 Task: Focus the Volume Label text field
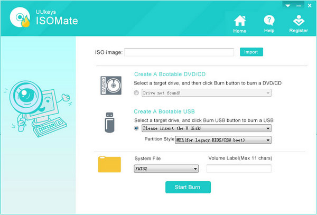pyautogui.click(x=238, y=169)
